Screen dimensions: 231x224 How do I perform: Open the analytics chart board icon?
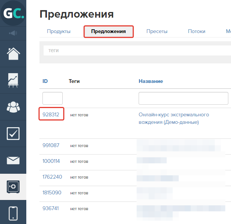(13, 80)
